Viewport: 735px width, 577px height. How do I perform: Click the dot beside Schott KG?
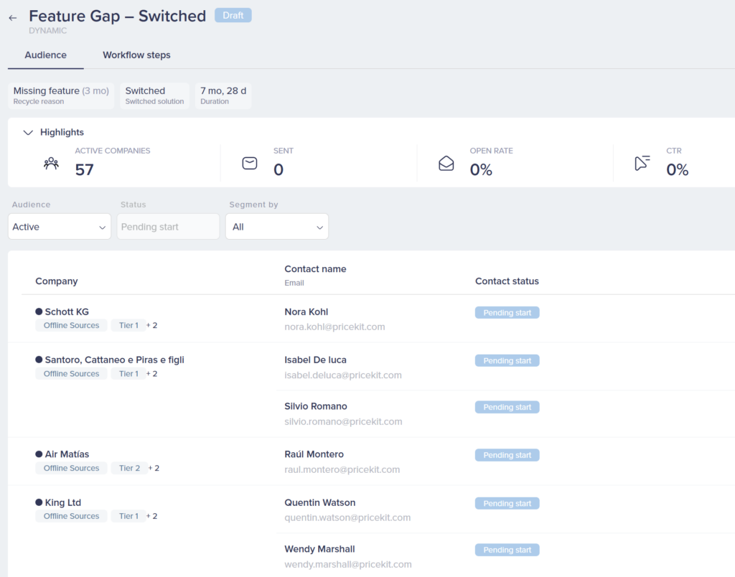pos(39,311)
